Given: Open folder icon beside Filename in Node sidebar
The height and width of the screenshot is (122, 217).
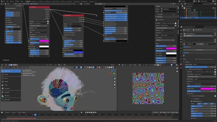Looking at the screenshot, I should (176, 23).
